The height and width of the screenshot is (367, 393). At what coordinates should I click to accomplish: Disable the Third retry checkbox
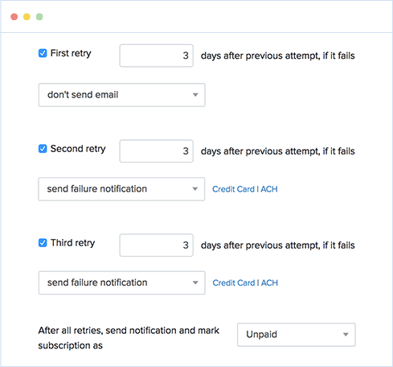pyautogui.click(x=43, y=243)
